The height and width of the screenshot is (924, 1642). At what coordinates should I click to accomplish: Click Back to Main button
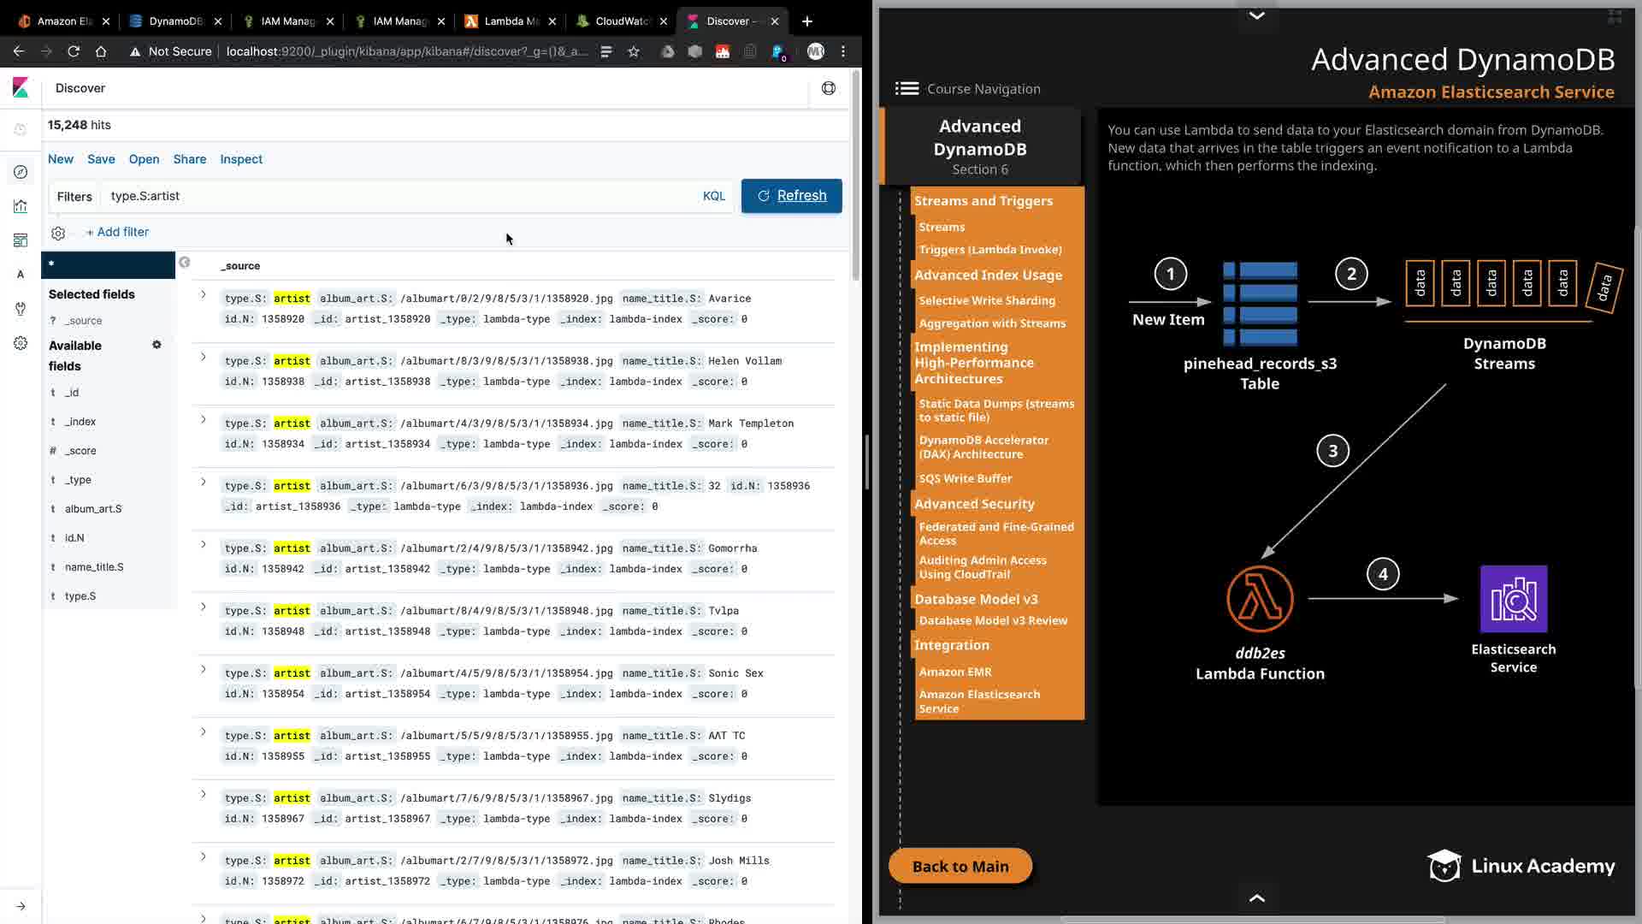[960, 866]
